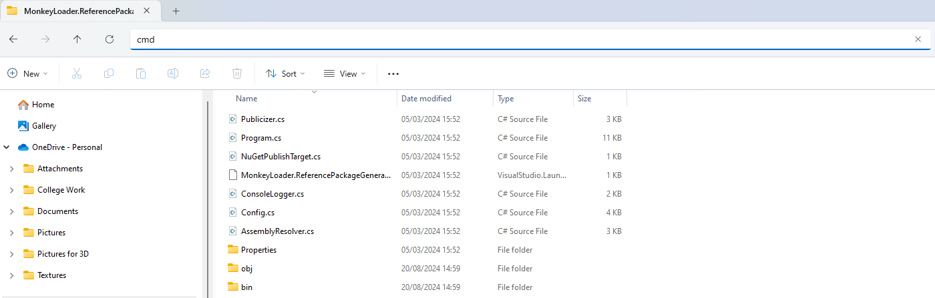Select the obj folder row

pos(426,269)
